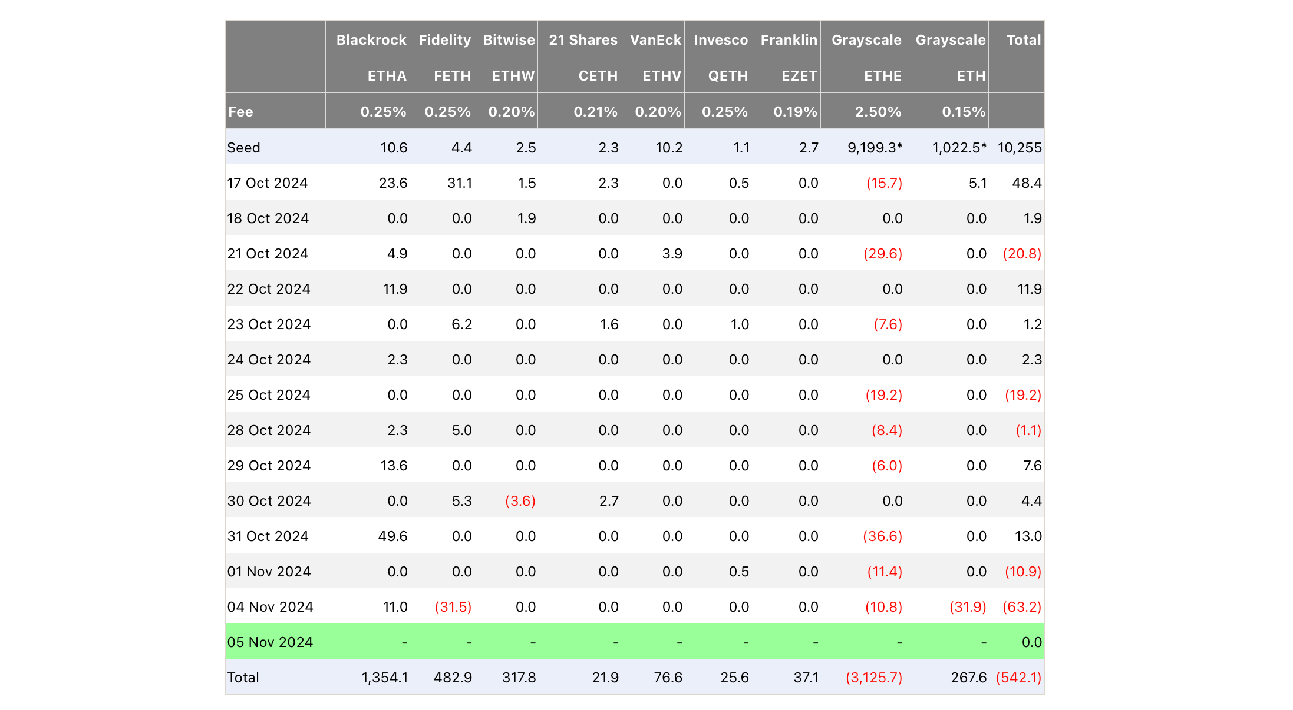This screenshot has height=710, width=1293.
Task: Click the (15.7) Grayscale outflow
Action: click(x=884, y=183)
